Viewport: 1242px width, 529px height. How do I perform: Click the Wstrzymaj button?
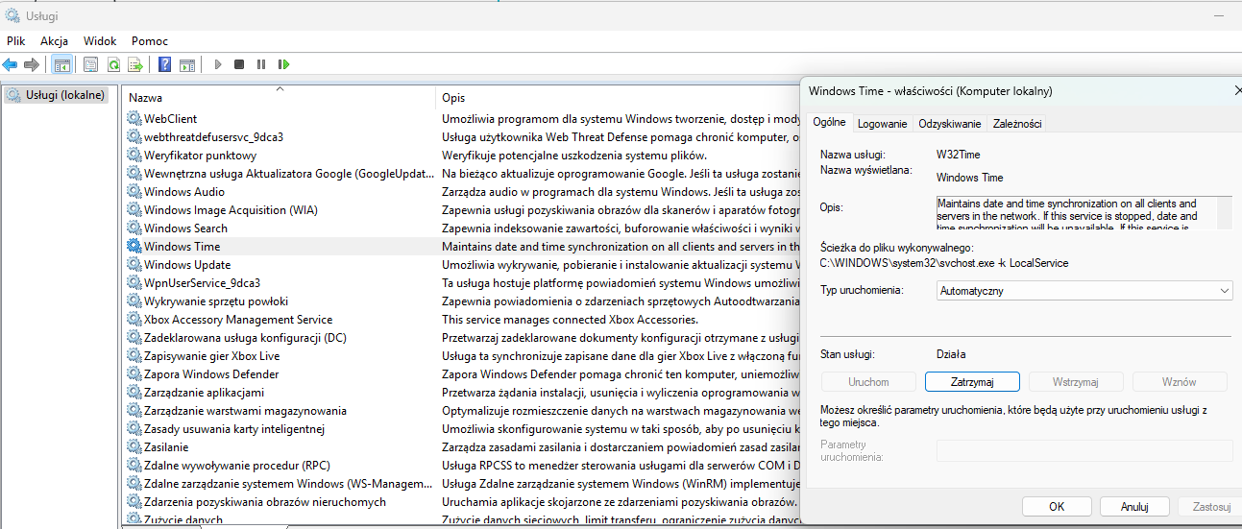[1076, 382]
